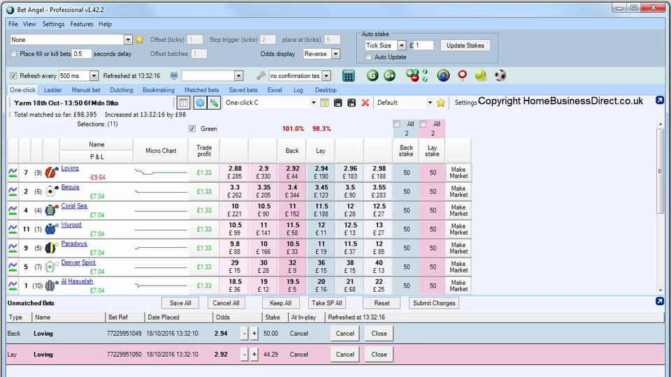Open the chart icon for Loving row
671x377 pixels.
pyautogui.click(x=13, y=172)
